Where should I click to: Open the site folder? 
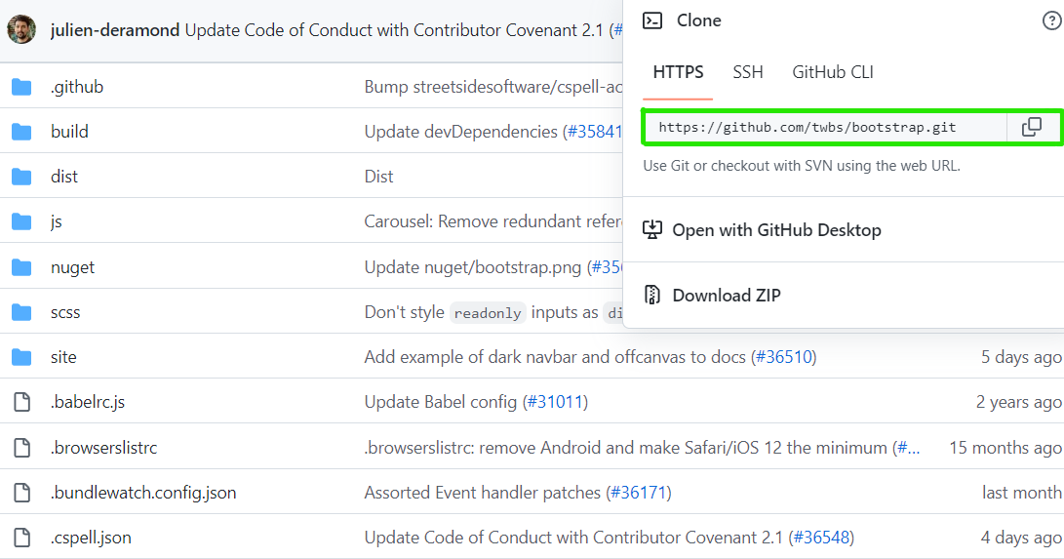click(x=63, y=357)
